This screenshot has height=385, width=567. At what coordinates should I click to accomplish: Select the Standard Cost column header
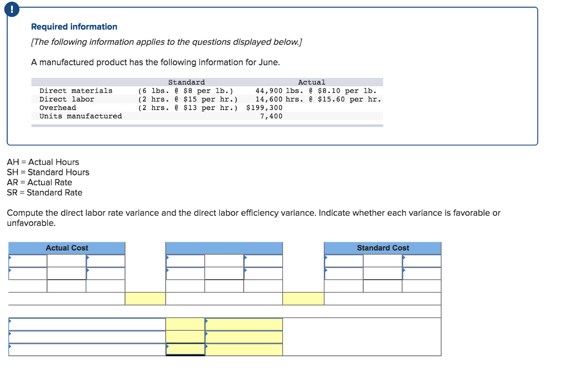pos(383,248)
